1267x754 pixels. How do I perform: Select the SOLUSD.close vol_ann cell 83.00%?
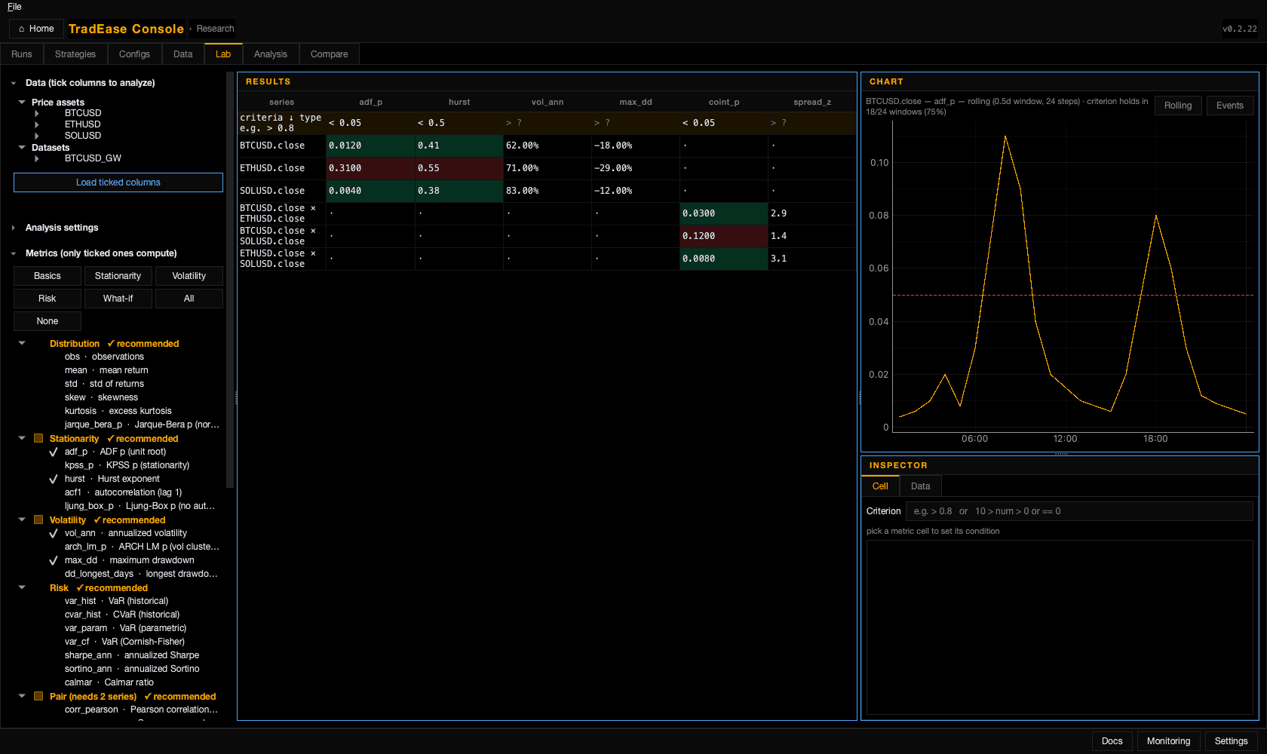pyautogui.click(x=547, y=191)
